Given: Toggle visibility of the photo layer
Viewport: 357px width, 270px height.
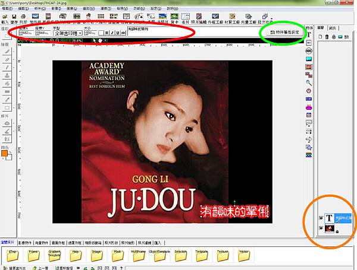Looking at the screenshot, I should 321,228.
